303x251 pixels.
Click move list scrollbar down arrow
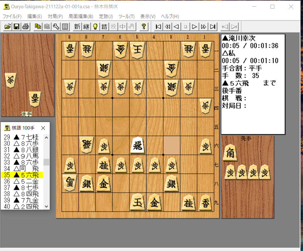[46, 206]
